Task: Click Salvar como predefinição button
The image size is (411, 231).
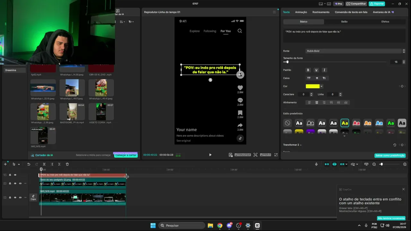Action: pyautogui.click(x=390, y=155)
